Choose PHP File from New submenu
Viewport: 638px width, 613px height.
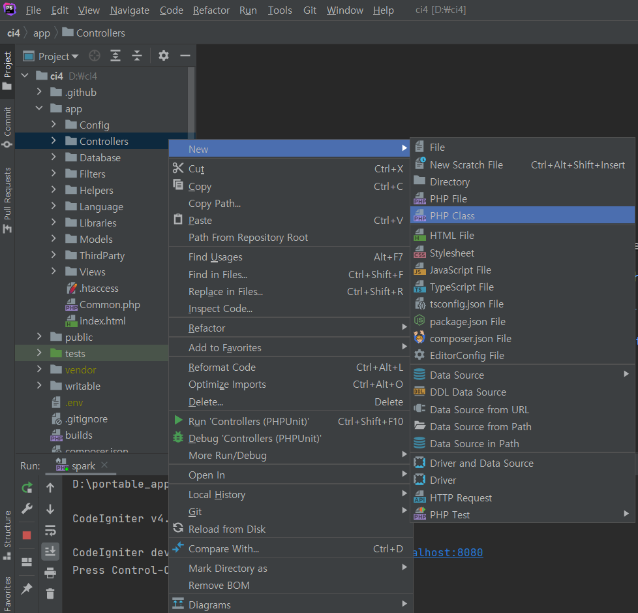523,198
